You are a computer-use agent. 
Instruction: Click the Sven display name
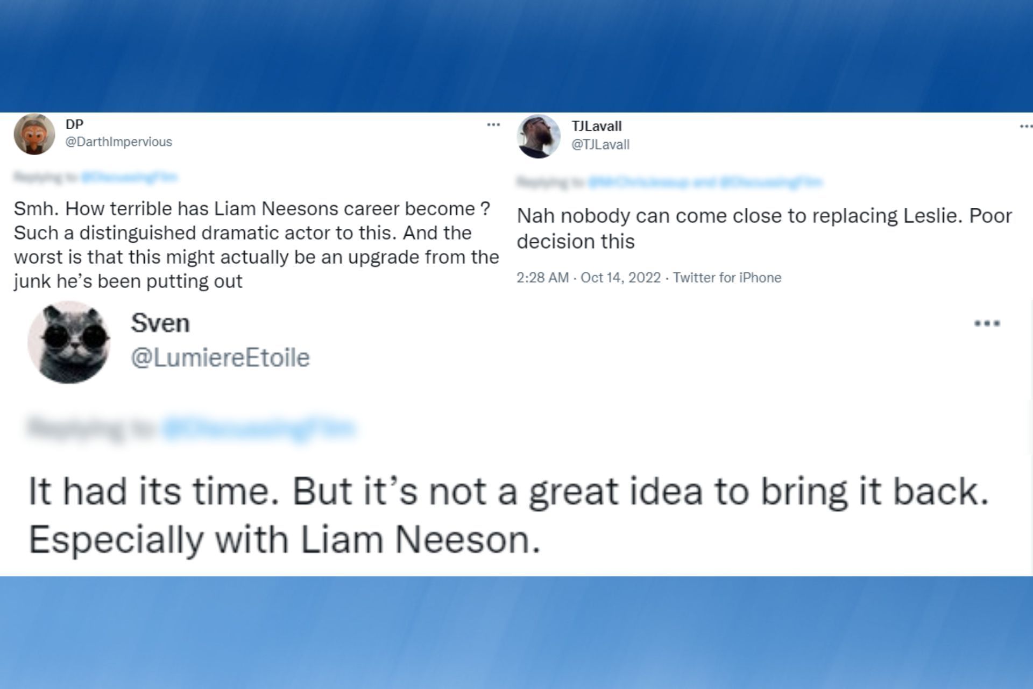[160, 323]
